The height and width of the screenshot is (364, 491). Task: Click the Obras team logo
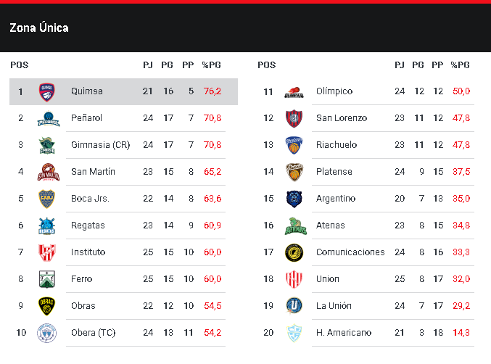[x=48, y=306]
